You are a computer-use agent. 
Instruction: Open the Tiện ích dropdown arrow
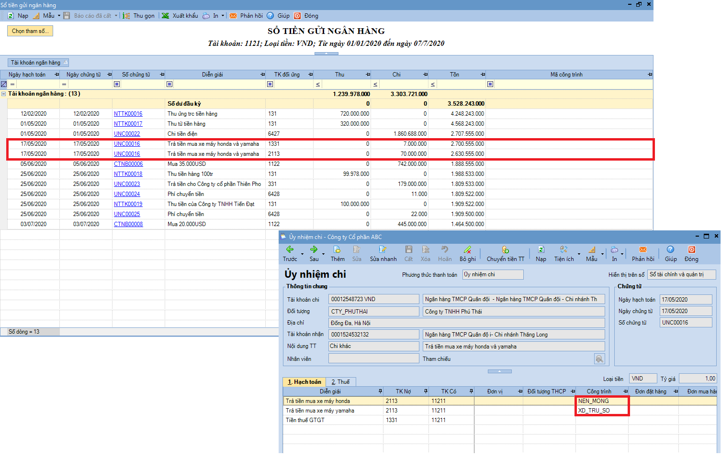pos(579,254)
